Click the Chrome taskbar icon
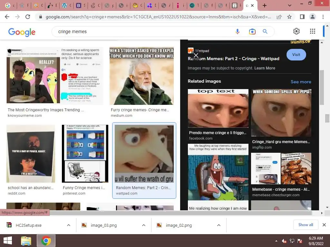The width and height of the screenshot is (330, 247). tap(46, 241)
